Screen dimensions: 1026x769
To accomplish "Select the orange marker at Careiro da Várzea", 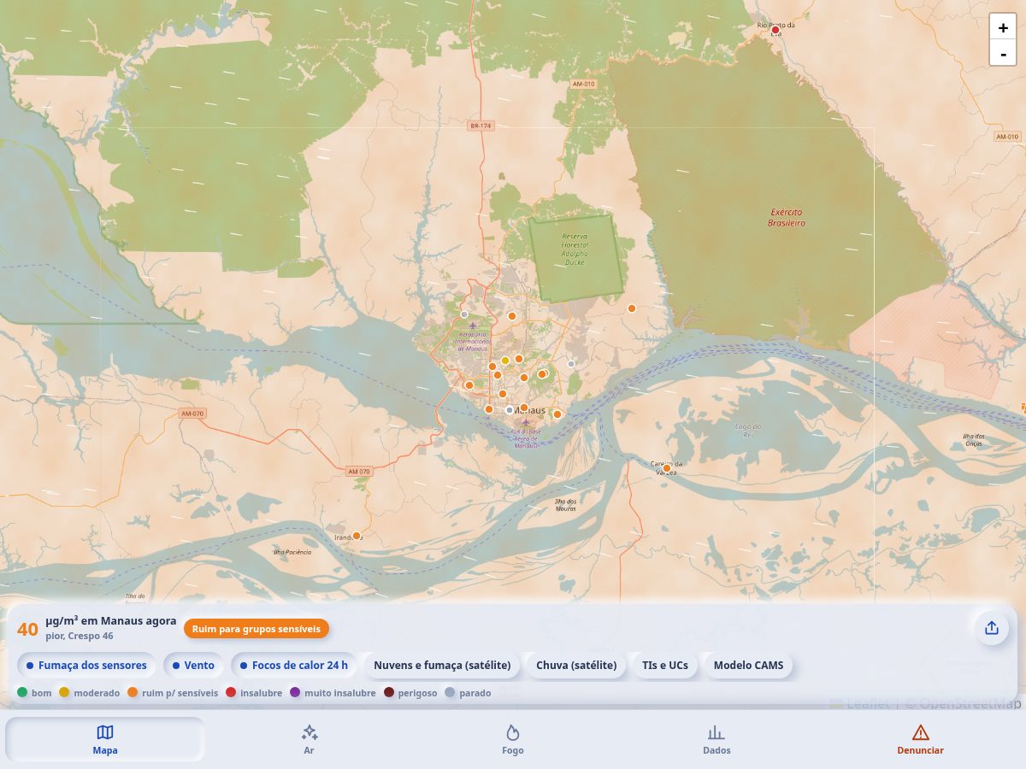I will [x=667, y=467].
